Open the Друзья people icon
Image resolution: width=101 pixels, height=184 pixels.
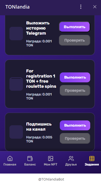[71, 159]
